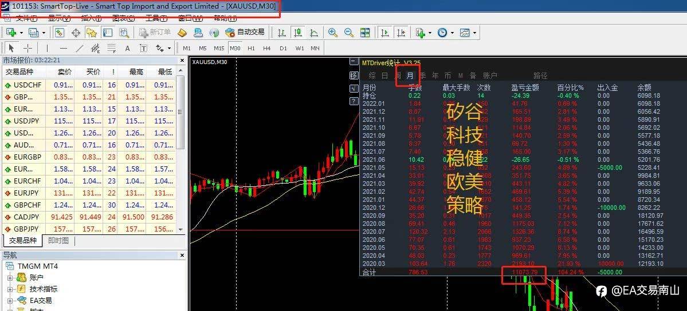Toggle the Data Window crosshair icon

[x=76, y=33]
